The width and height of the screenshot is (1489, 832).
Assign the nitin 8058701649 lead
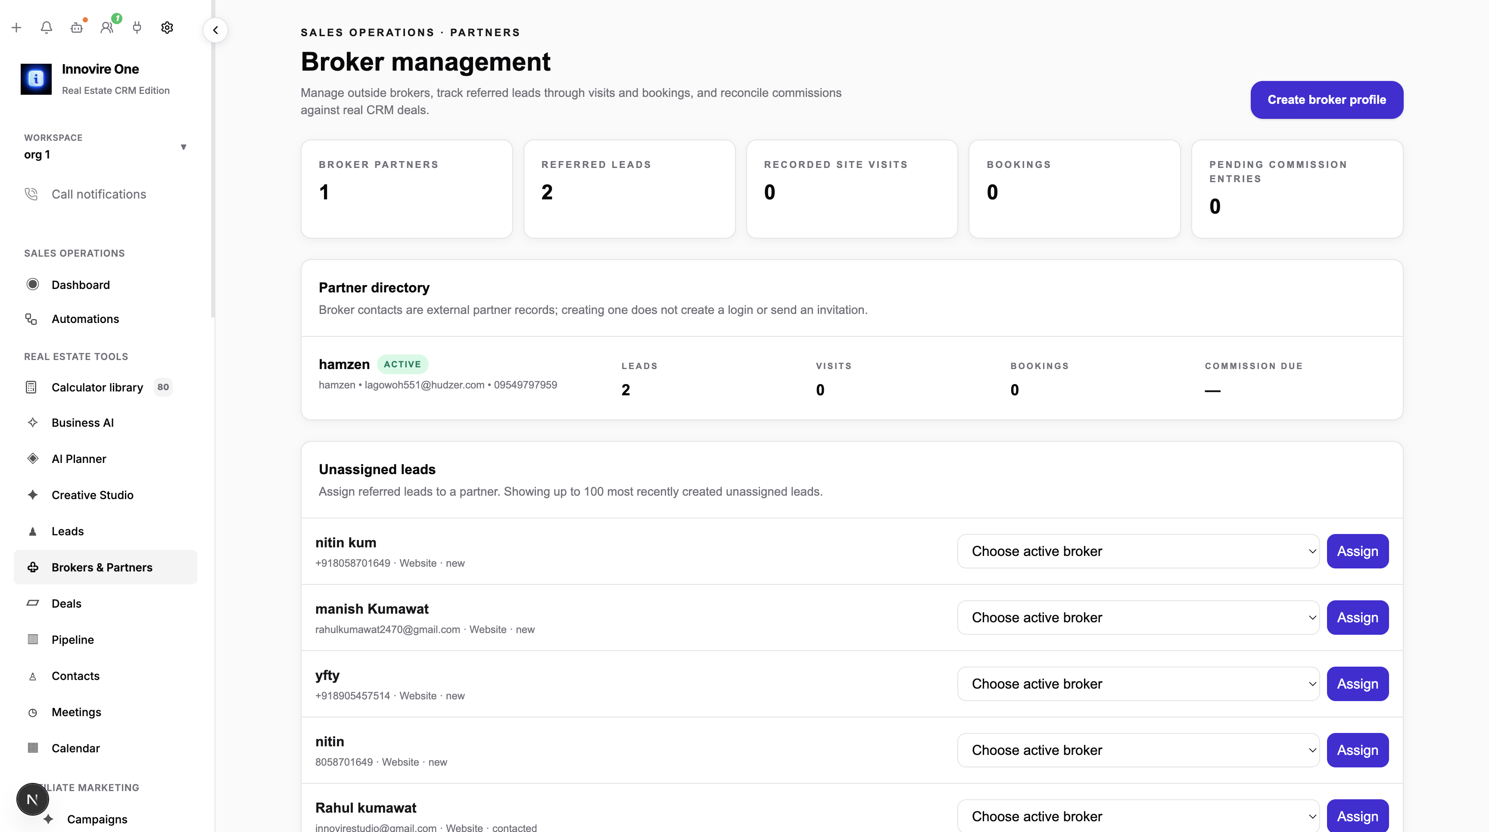1357,751
